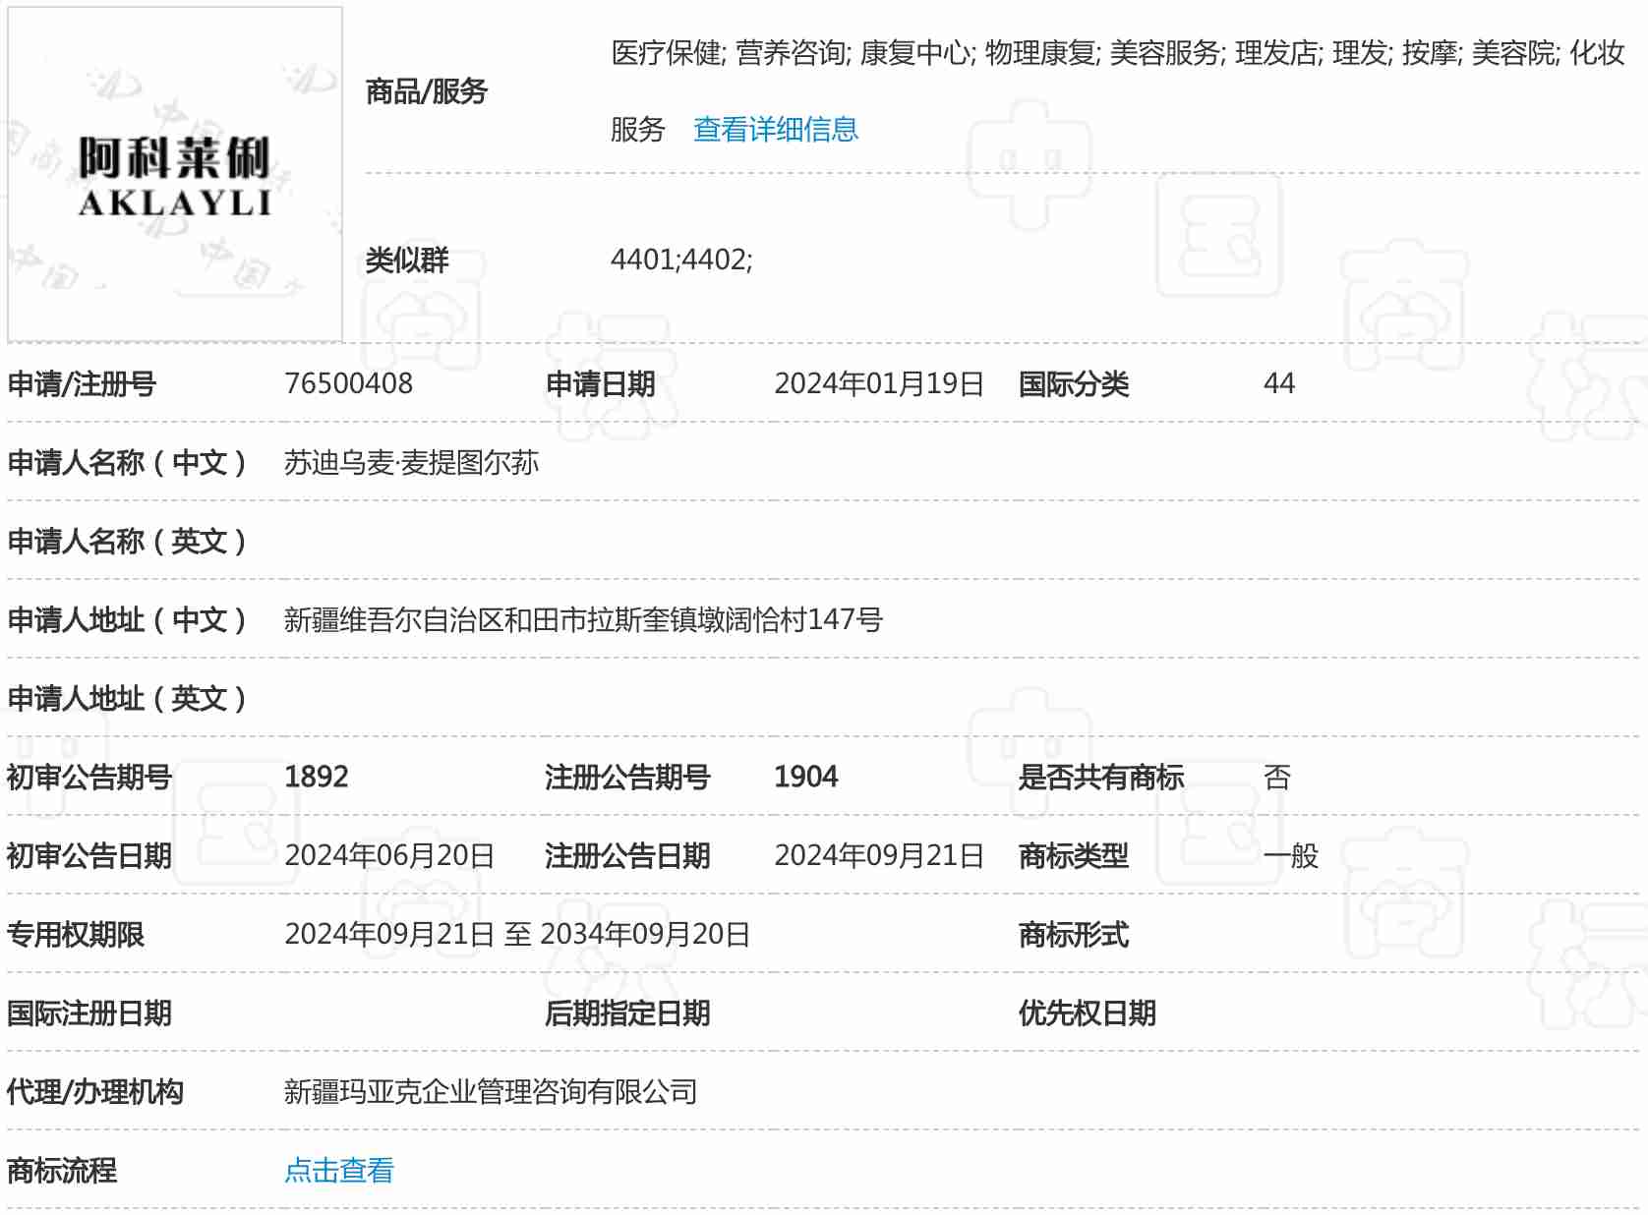1648x1215 pixels.
Task: Click the 商标流程 field label
Action: (x=61, y=1170)
